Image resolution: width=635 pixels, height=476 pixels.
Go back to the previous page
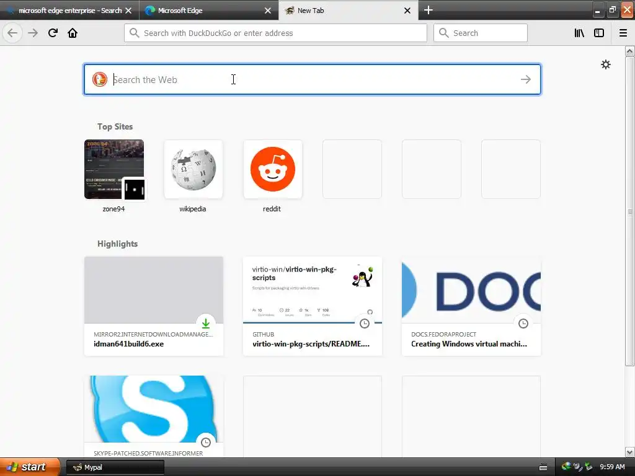point(12,33)
